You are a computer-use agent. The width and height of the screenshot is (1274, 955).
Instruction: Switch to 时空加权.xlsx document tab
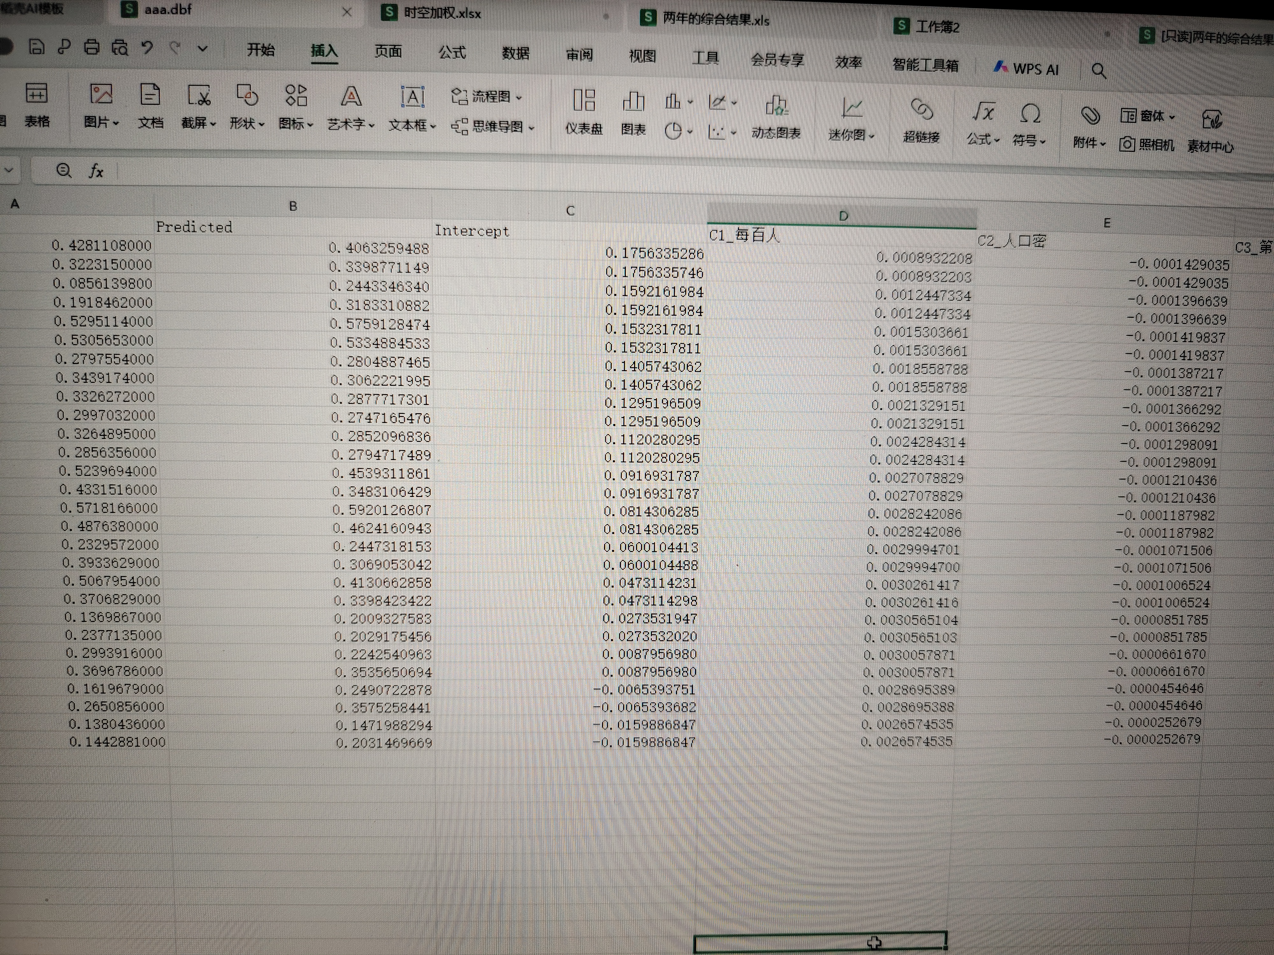tap(442, 13)
